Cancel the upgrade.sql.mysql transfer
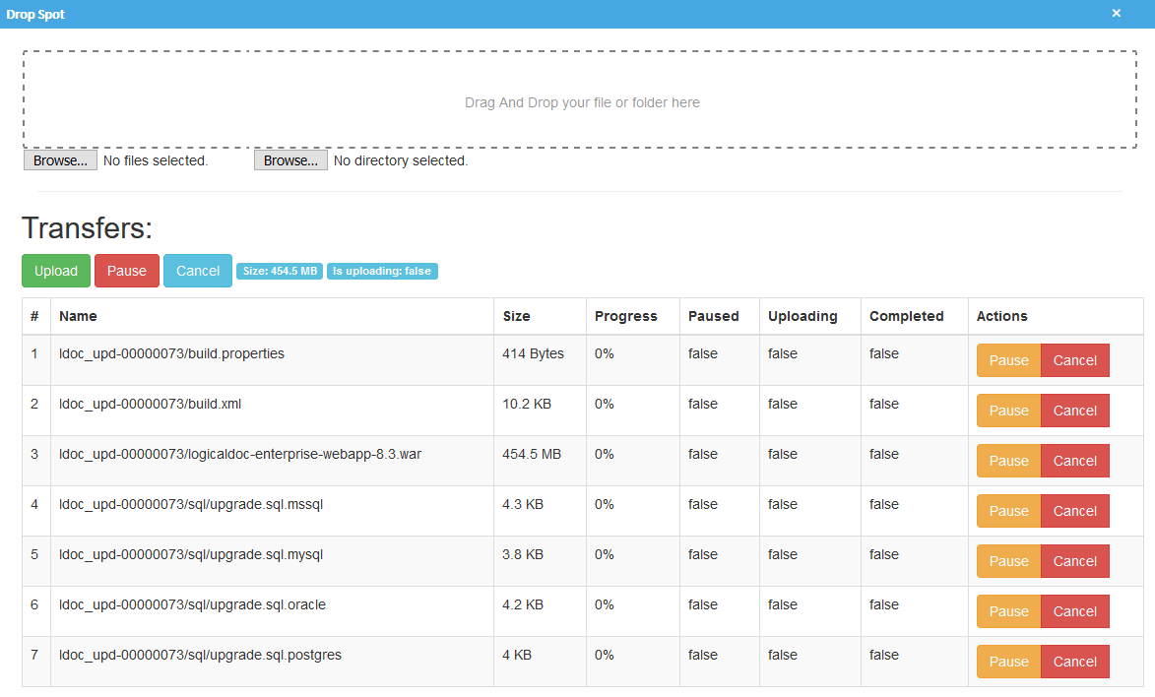Viewport: 1155px width, 697px height. click(1074, 561)
